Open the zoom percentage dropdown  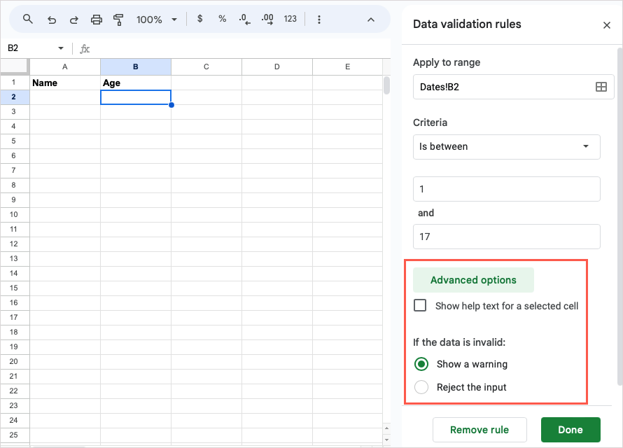tap(155, 19)
